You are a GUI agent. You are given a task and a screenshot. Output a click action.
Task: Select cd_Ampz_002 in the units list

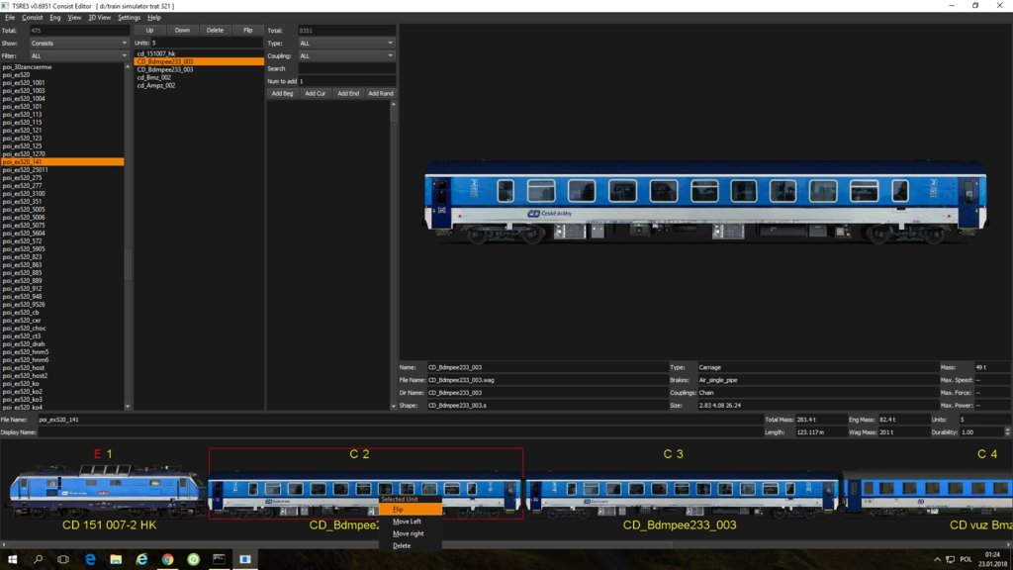pos(155,86)
